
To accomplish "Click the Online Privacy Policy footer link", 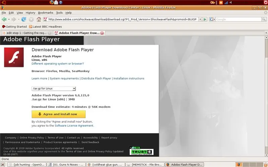I will tap(32, 138).
